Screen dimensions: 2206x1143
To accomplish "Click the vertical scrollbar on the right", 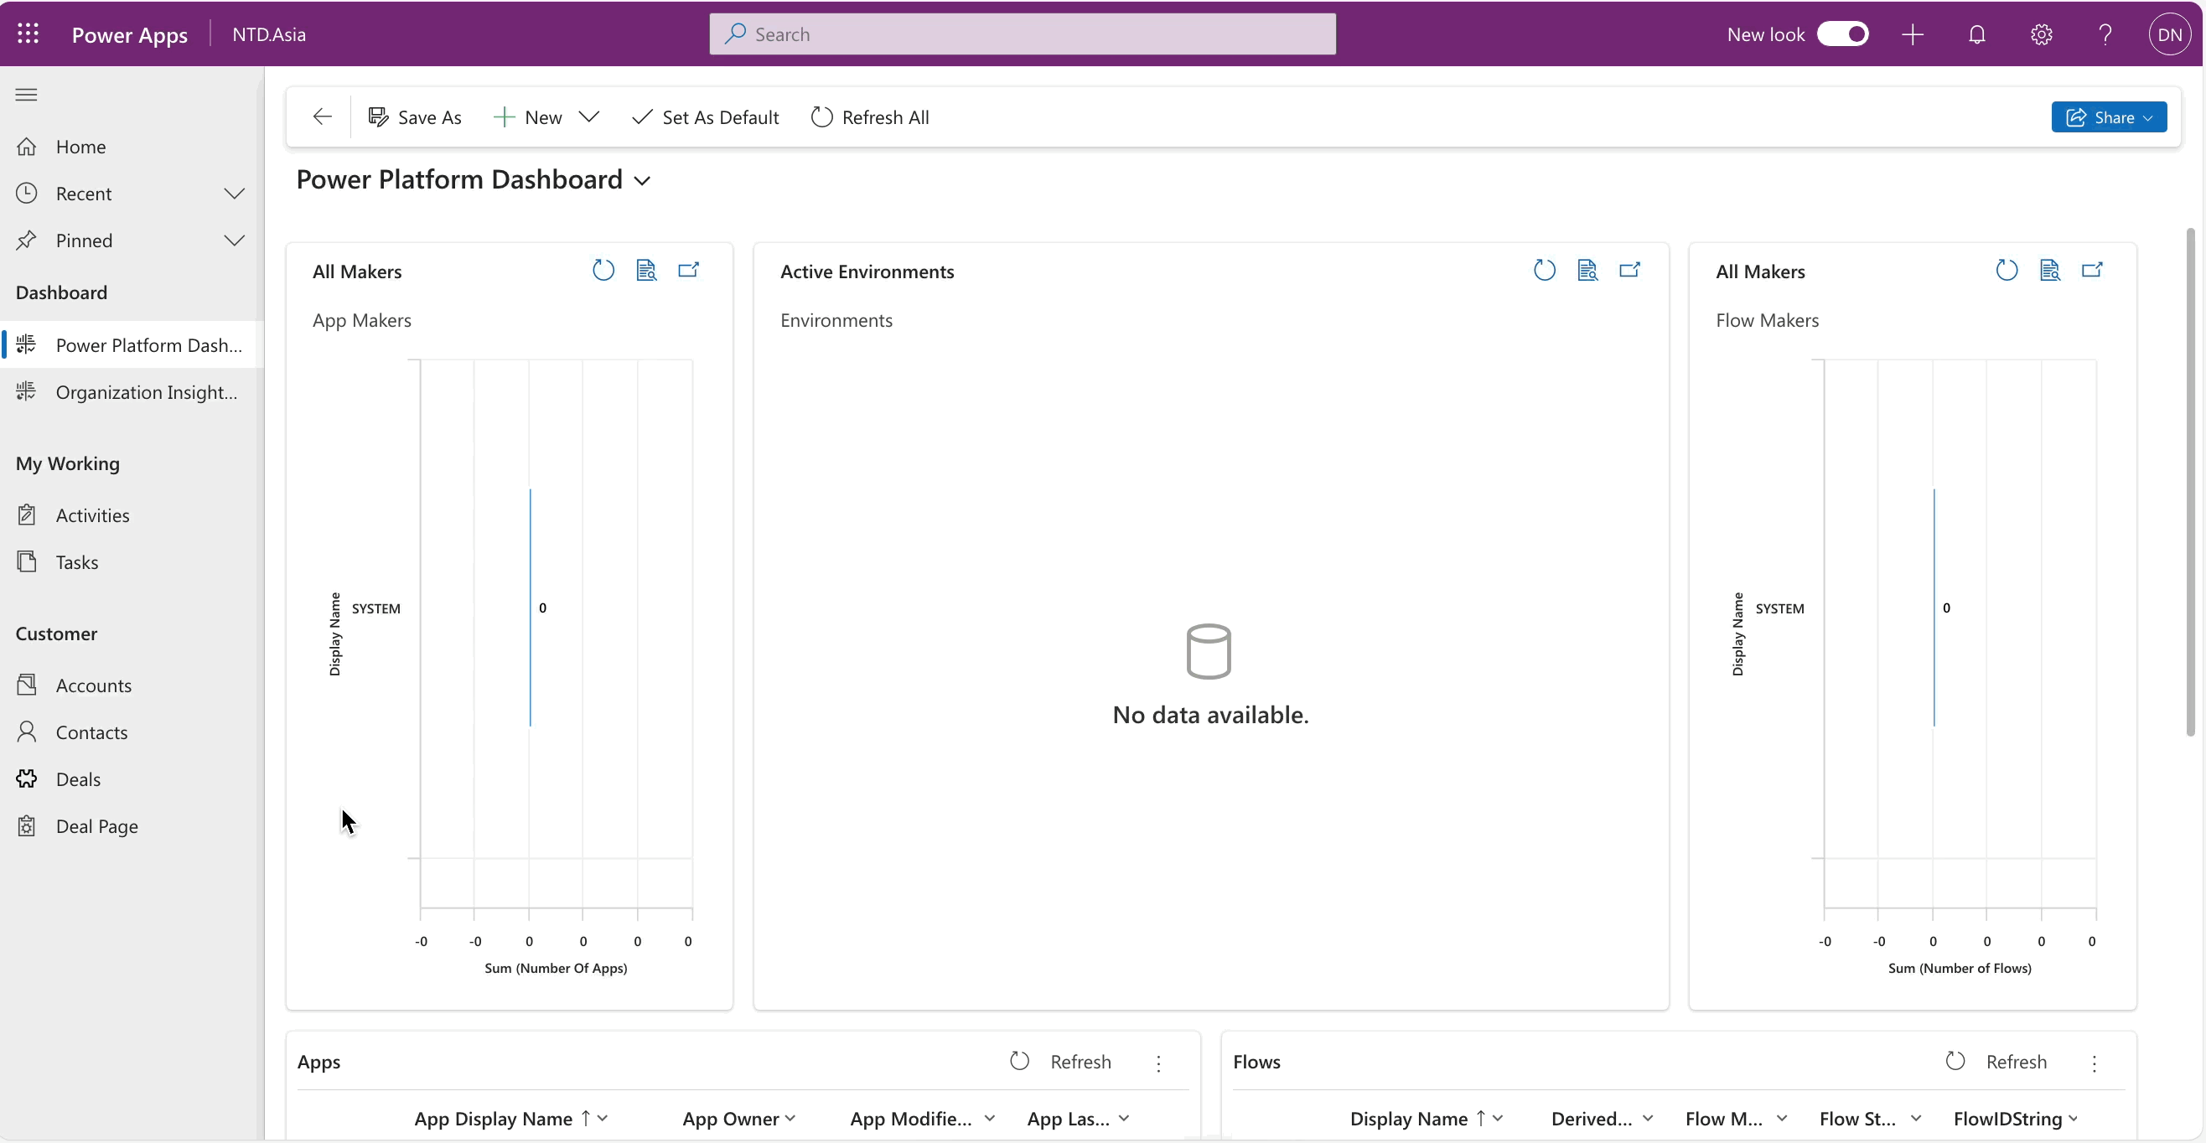I will click(2190, 479).
